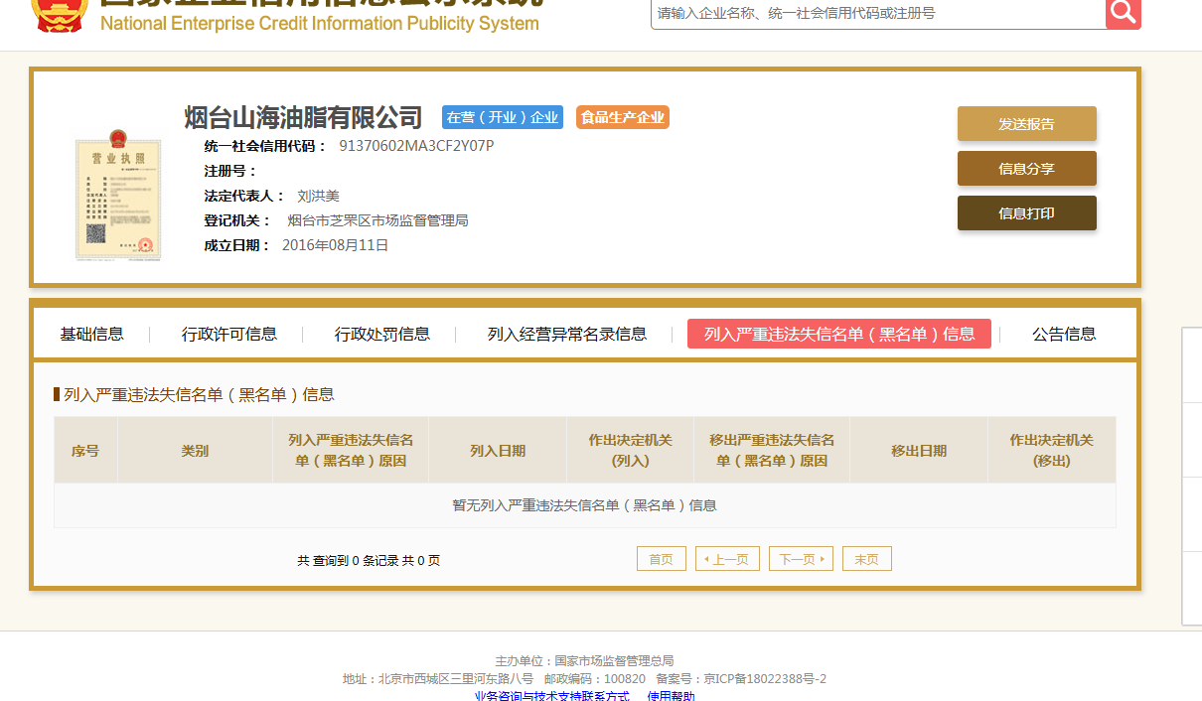
Task: Click 发送报告 button
Action: (x=1027, y=124)
